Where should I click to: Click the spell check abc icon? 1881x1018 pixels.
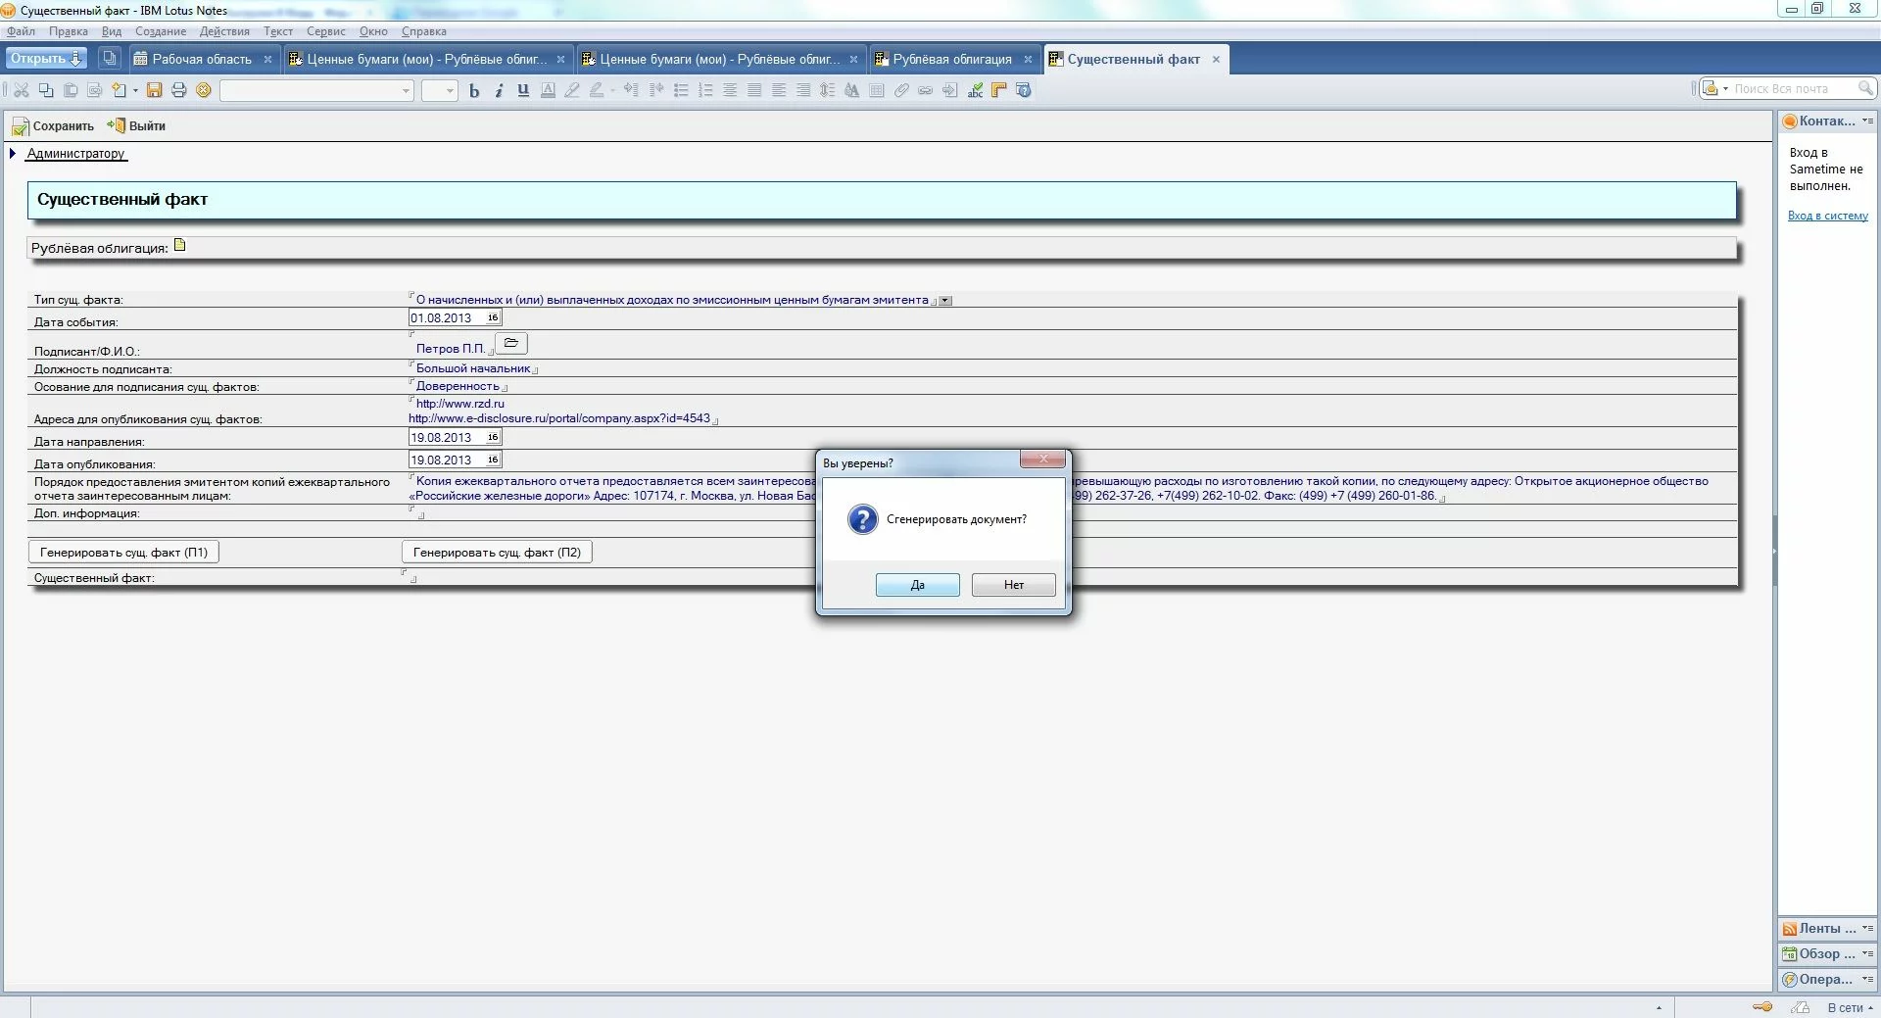975,90
